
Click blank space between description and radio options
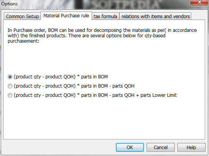tap(104, 58)
